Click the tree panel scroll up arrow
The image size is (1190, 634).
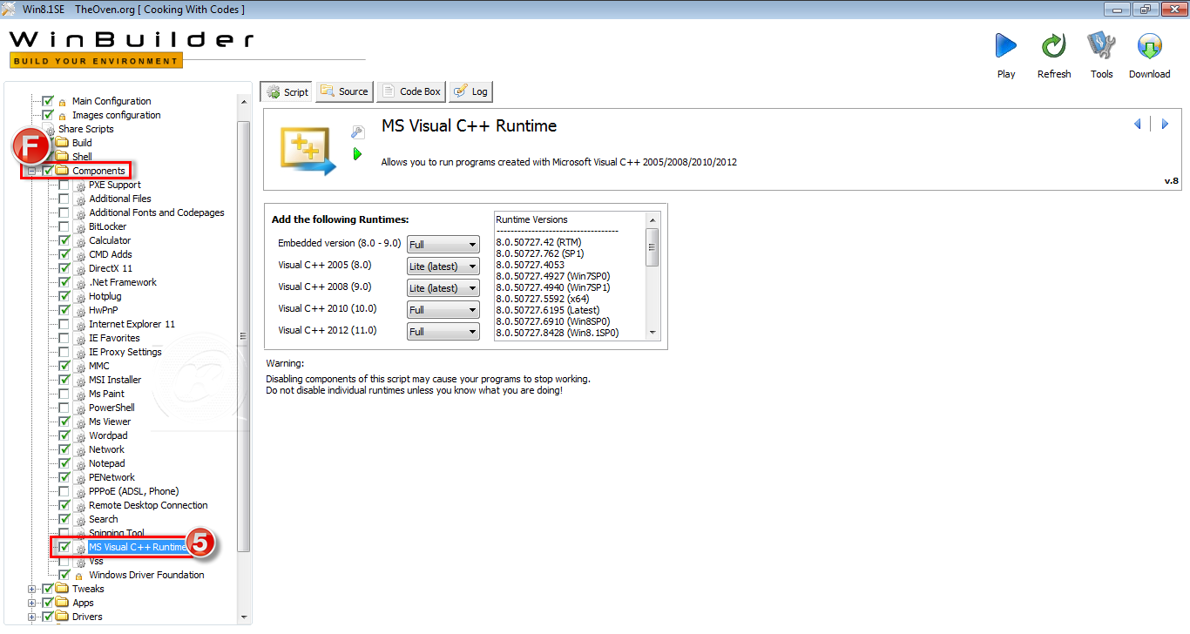click(244, 102)
